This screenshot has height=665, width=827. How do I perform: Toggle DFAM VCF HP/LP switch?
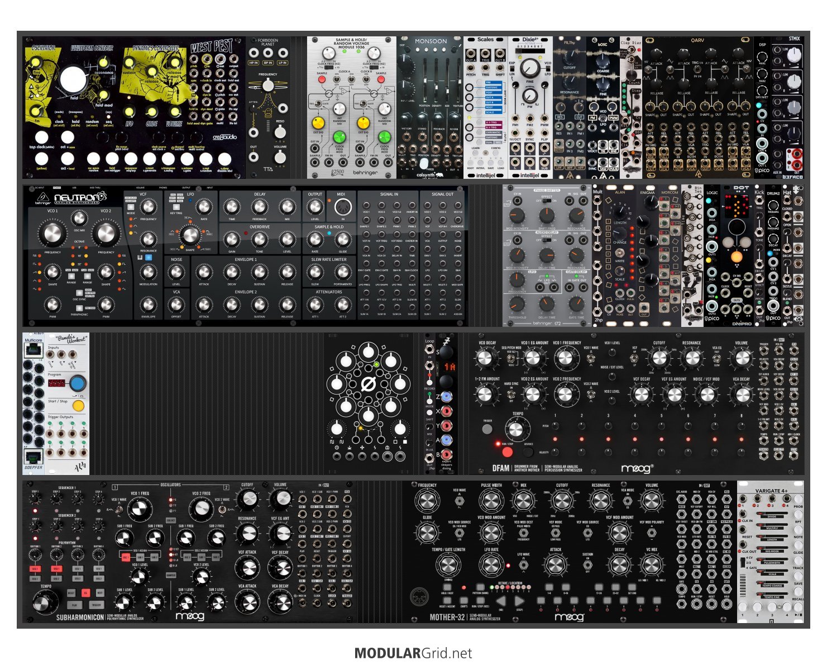coord(634,358)
